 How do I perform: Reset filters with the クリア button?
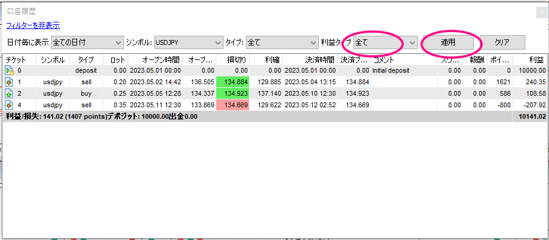502,42
